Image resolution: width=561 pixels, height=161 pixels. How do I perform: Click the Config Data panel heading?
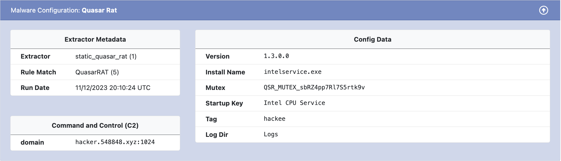(372, 39)
